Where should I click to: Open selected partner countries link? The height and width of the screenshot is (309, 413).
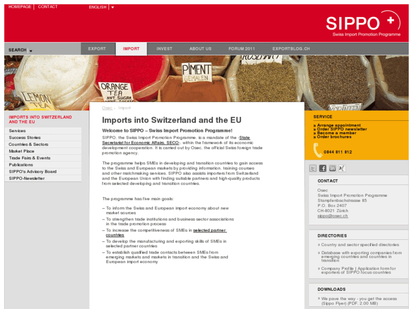tap(166, 232)
